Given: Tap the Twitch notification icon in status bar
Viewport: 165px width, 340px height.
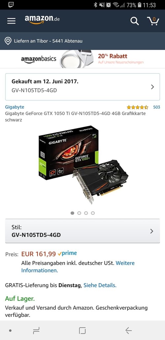Looking at the screenshot, I should coord(11,5).
